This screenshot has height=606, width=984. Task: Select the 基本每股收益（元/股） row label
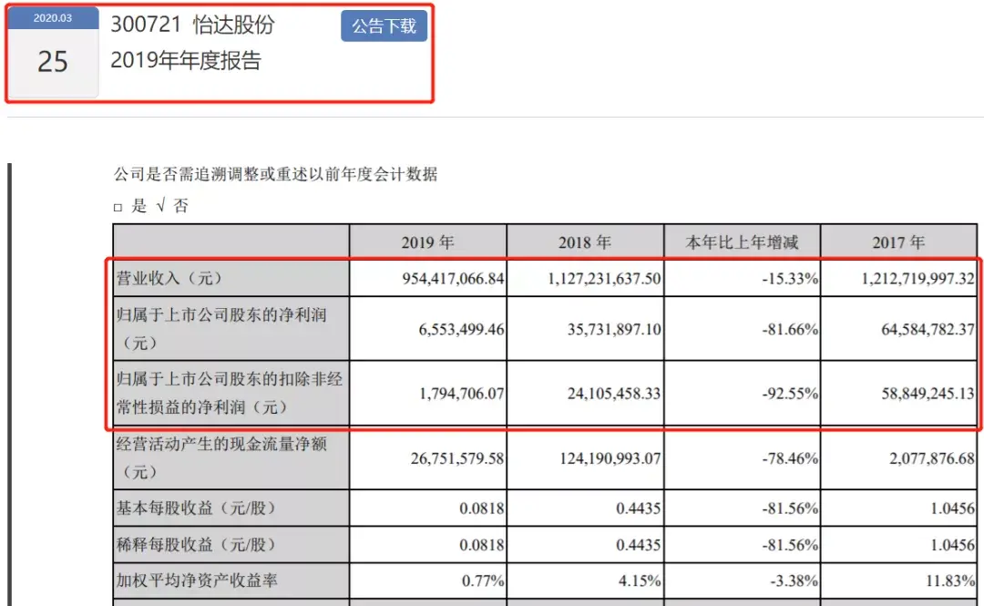(196, 508)
